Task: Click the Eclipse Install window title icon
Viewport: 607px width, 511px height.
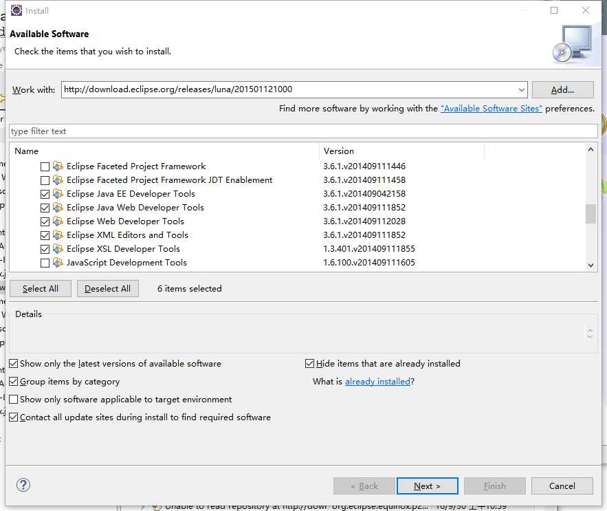Action: tap(16, 10)
